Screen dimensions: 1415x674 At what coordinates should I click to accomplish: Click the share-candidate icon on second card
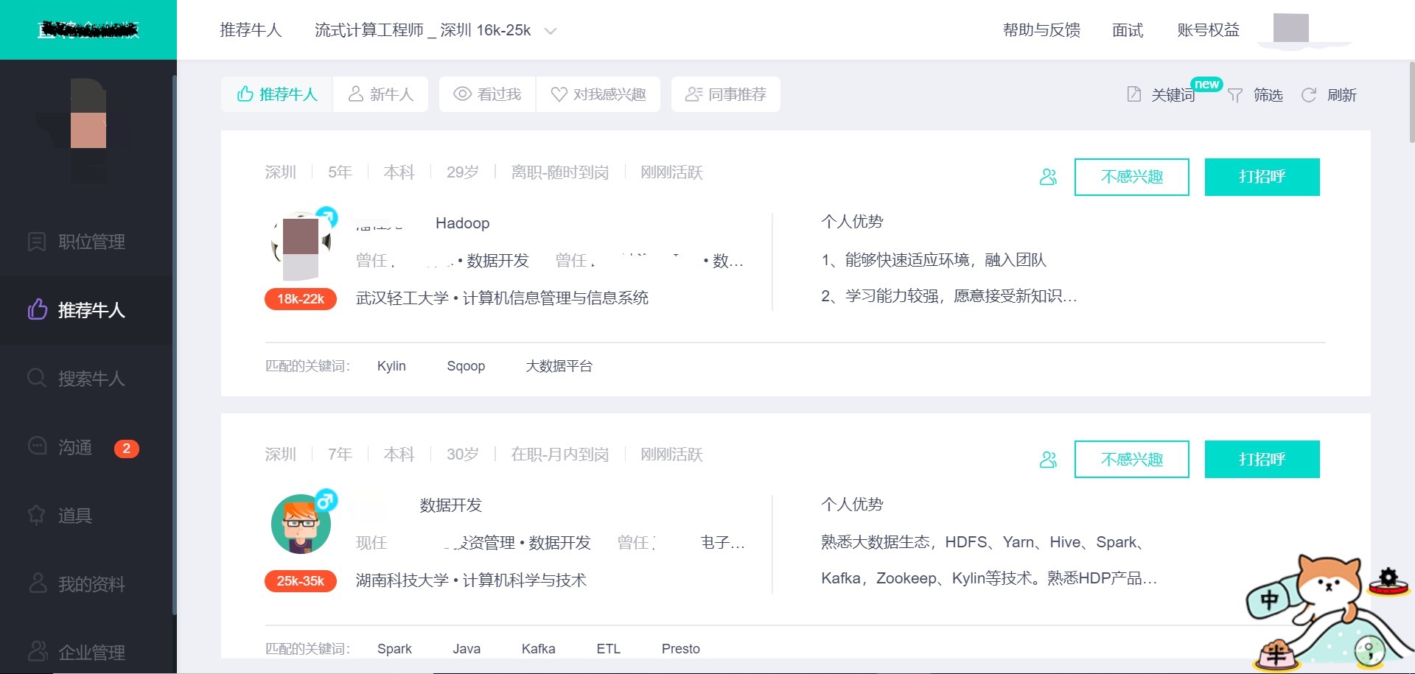click(x=1048, y=460)
